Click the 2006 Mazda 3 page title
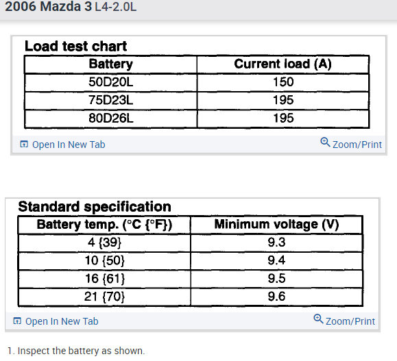This screenshot has height=361, width=397. tap(49, 6)
